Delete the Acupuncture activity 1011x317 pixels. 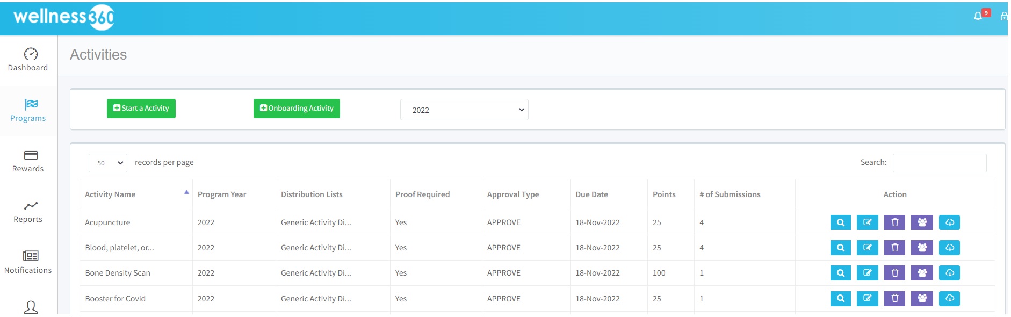coord(895,222)
